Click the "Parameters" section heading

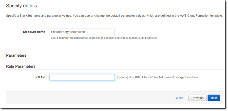(x=16, y=55)
